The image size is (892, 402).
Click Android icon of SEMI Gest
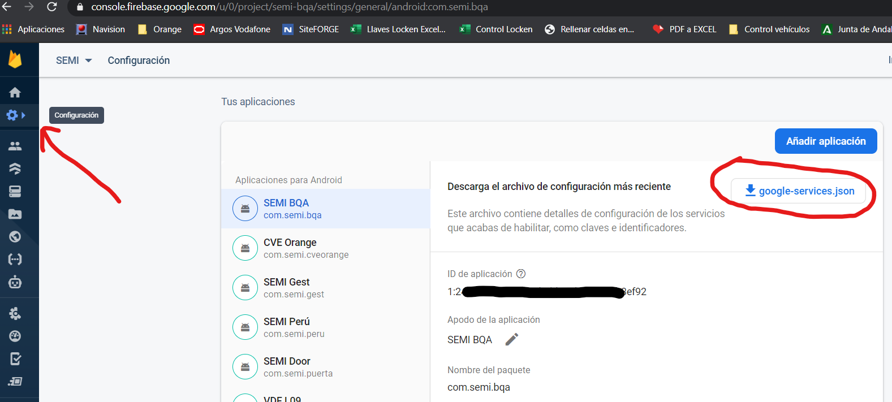245,288
